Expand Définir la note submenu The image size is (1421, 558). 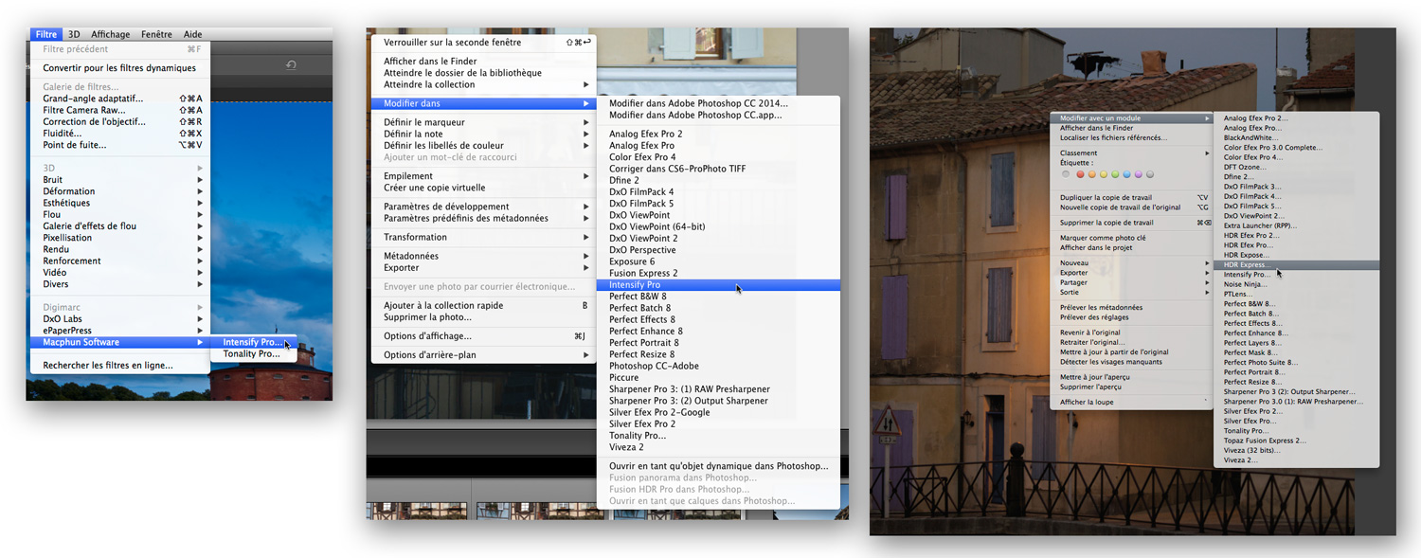point(483,135)
